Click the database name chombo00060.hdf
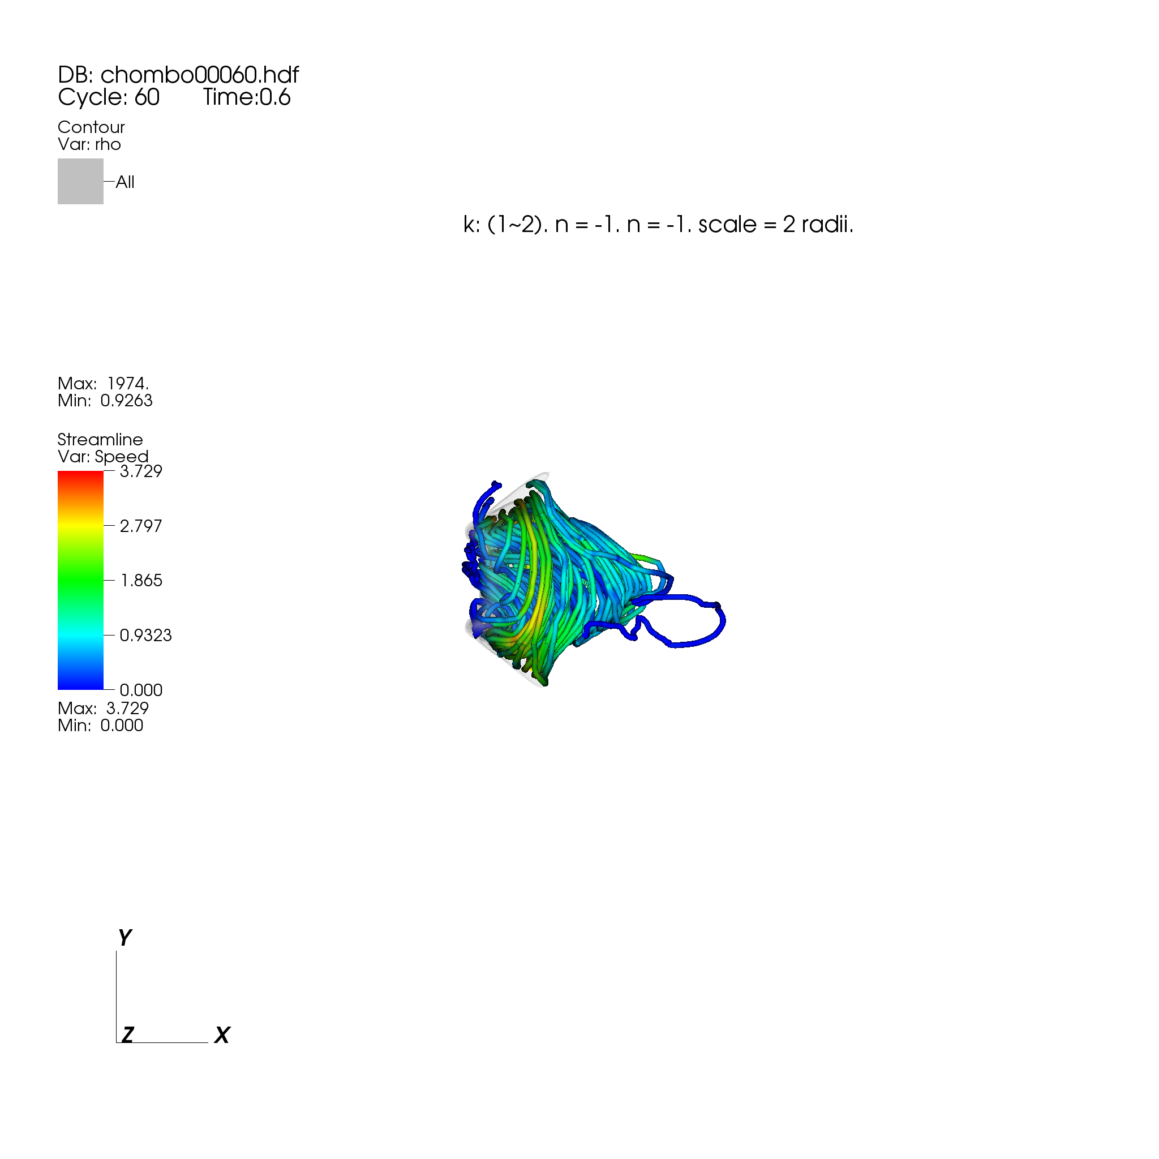Viewport: 1159px width, 1159px height. tap(199, 75)
